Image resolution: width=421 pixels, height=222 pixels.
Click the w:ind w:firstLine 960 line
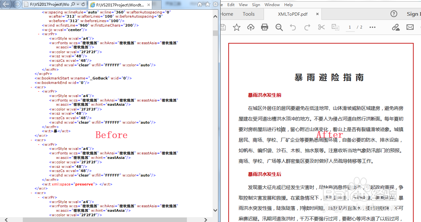[90, 25]
